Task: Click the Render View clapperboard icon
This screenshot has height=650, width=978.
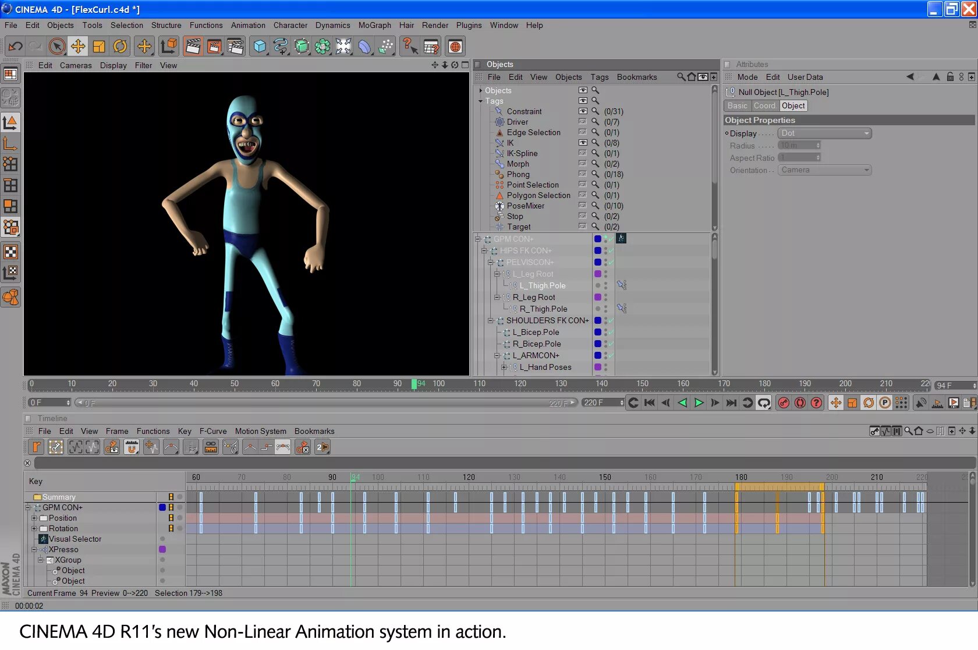Action: click(193, 46)
